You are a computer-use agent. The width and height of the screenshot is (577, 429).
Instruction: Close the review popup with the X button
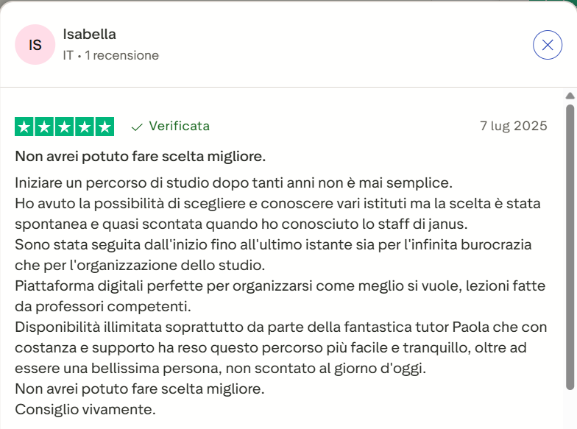(548, 45)
